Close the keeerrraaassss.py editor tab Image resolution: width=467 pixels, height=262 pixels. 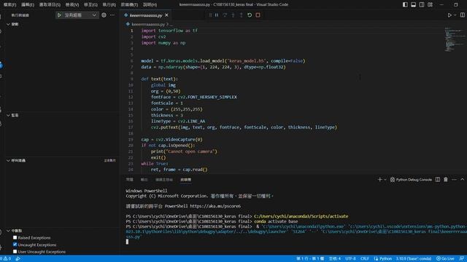click(x=166, y=15)
